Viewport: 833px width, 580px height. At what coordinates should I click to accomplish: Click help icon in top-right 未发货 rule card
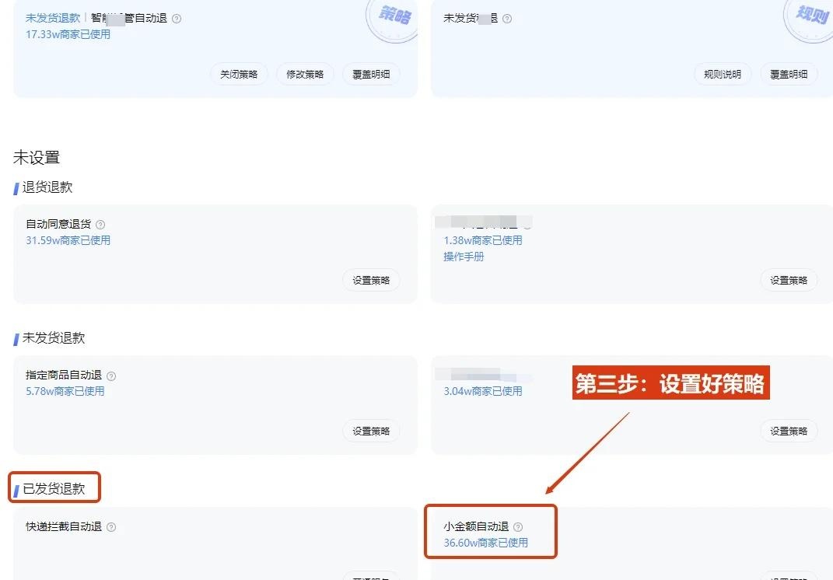click(x=507, y=19)
